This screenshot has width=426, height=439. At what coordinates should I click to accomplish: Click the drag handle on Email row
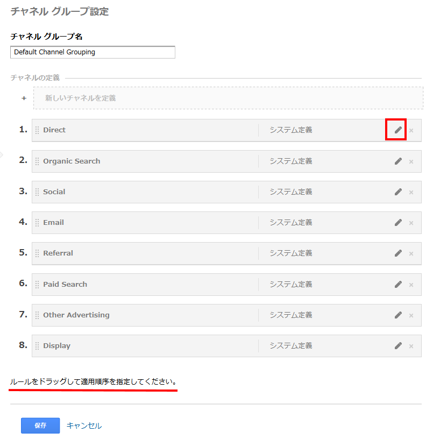pyautogui.click(x=37, y=223)
